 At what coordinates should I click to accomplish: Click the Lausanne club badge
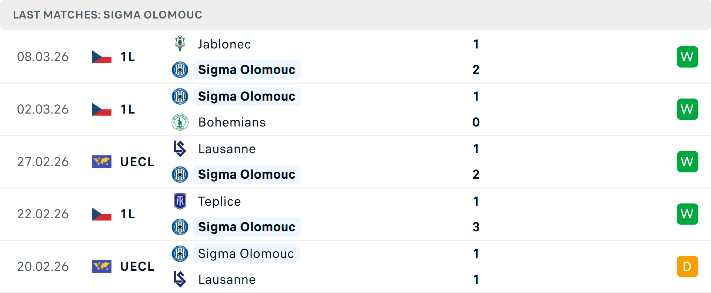click(x=180, y=149)
